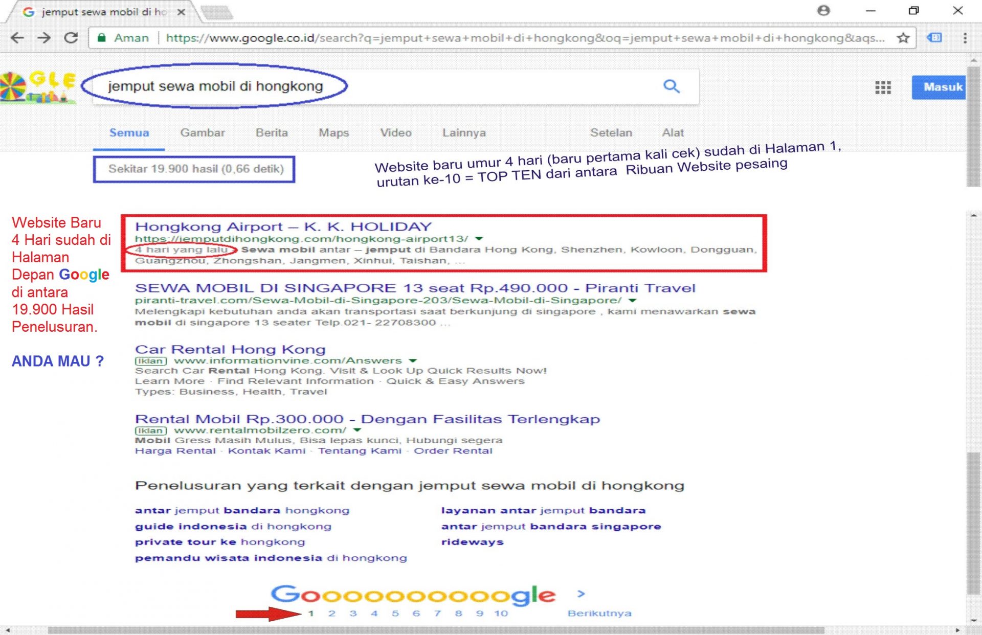The image size is (982, 635).
Task: Click the Aman security lock icon
Action: (x=102, y=37)
